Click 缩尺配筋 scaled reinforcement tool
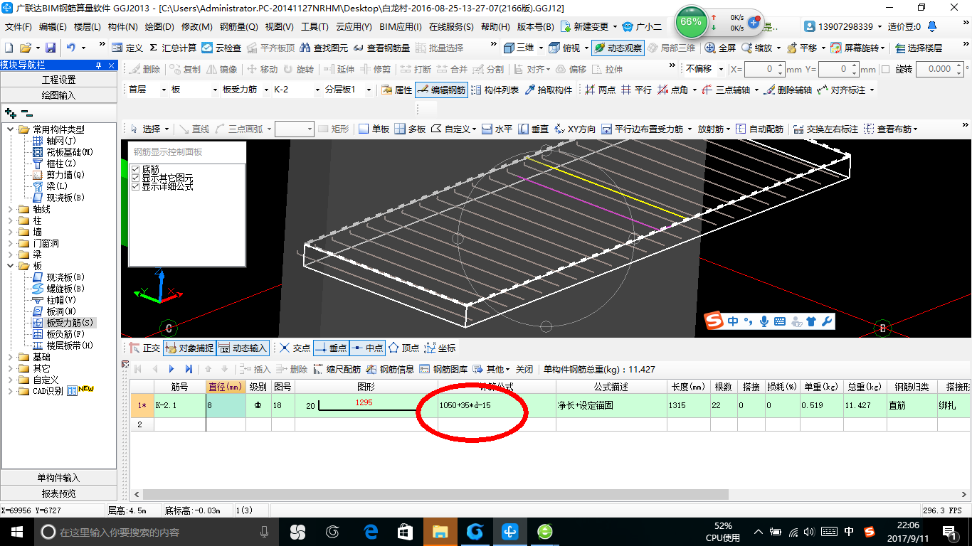Viewport: 972px width, 546px height. coord(337,369)
